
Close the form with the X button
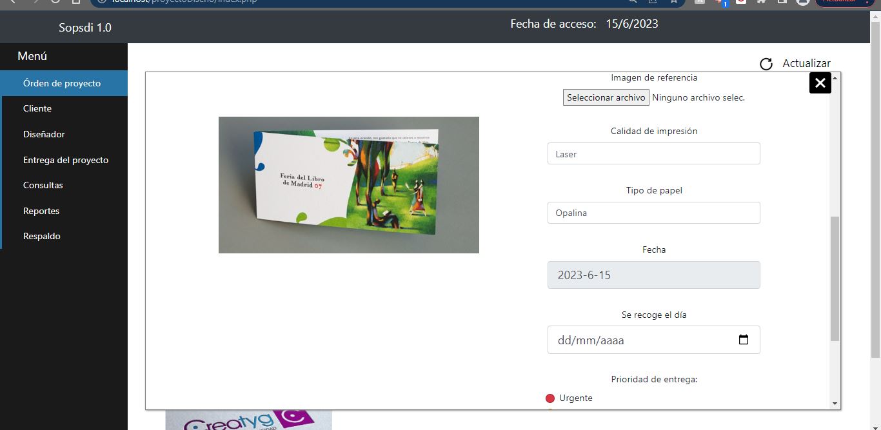tap(820, 83)
